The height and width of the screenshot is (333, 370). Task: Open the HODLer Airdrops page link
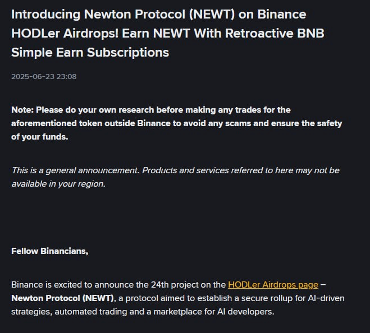[273, 285]
